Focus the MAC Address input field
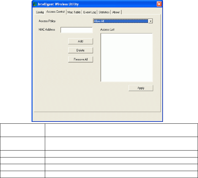 76,30
